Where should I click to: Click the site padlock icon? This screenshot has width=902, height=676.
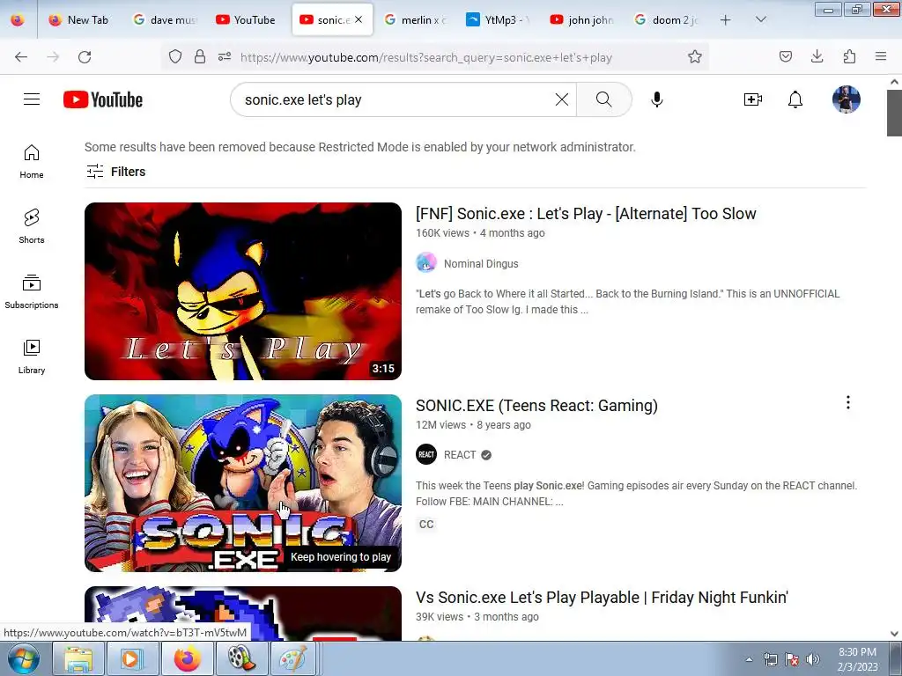pos(200,56)
